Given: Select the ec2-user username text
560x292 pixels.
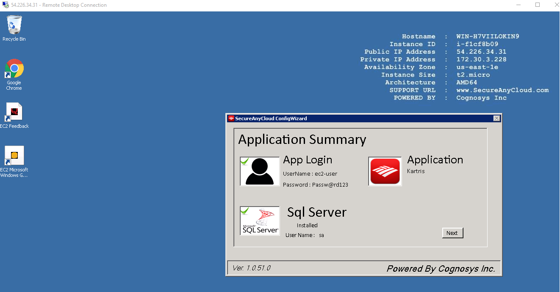Looking at the screenshot, I should [327, 174].
